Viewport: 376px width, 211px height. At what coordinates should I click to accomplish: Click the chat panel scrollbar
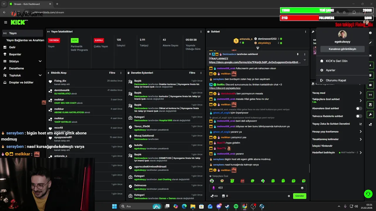coord(309,168)
